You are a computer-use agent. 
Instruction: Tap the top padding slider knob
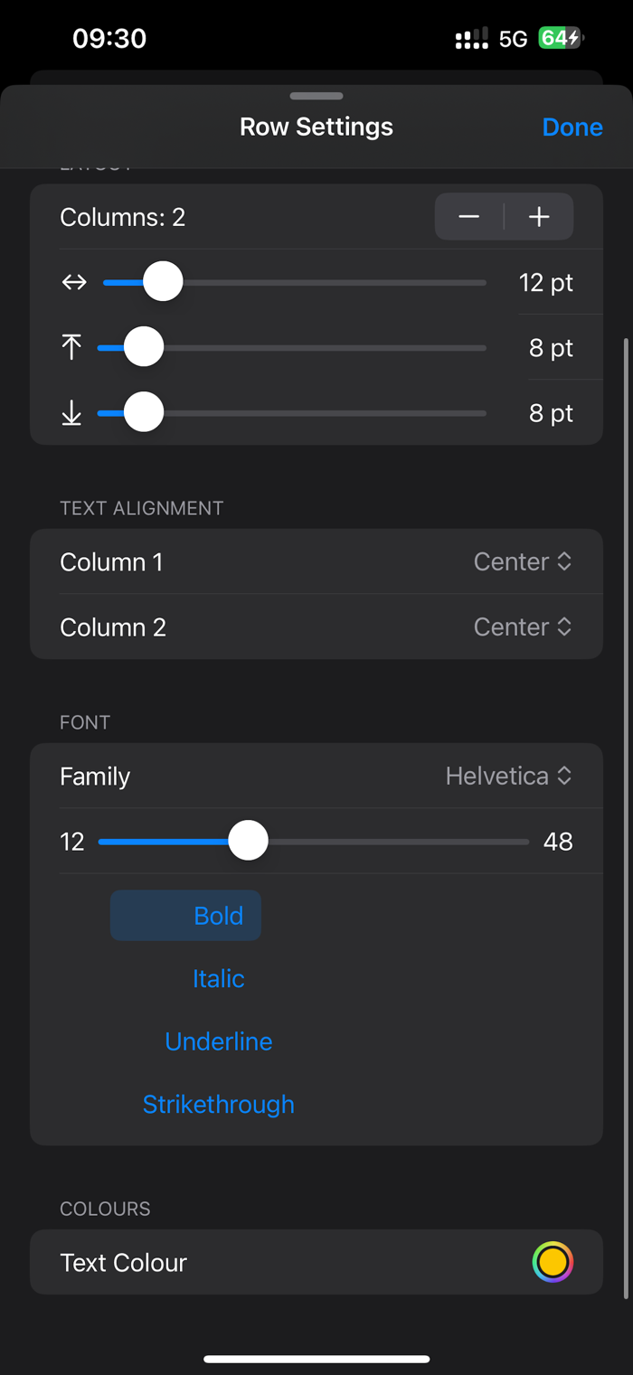click(143, 347)
